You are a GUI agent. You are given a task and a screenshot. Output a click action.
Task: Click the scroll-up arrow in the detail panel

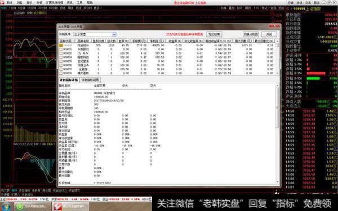pyautogui.click(x=277, y=86)
